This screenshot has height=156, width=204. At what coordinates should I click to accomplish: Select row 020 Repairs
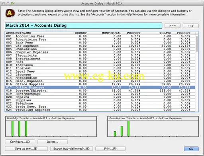(x=100, y=97)
